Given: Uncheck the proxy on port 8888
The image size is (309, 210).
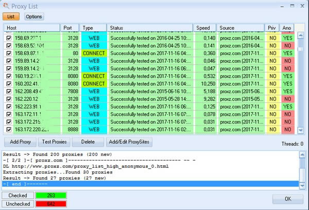Looking at the screenshot, I should tap(9, 129).
